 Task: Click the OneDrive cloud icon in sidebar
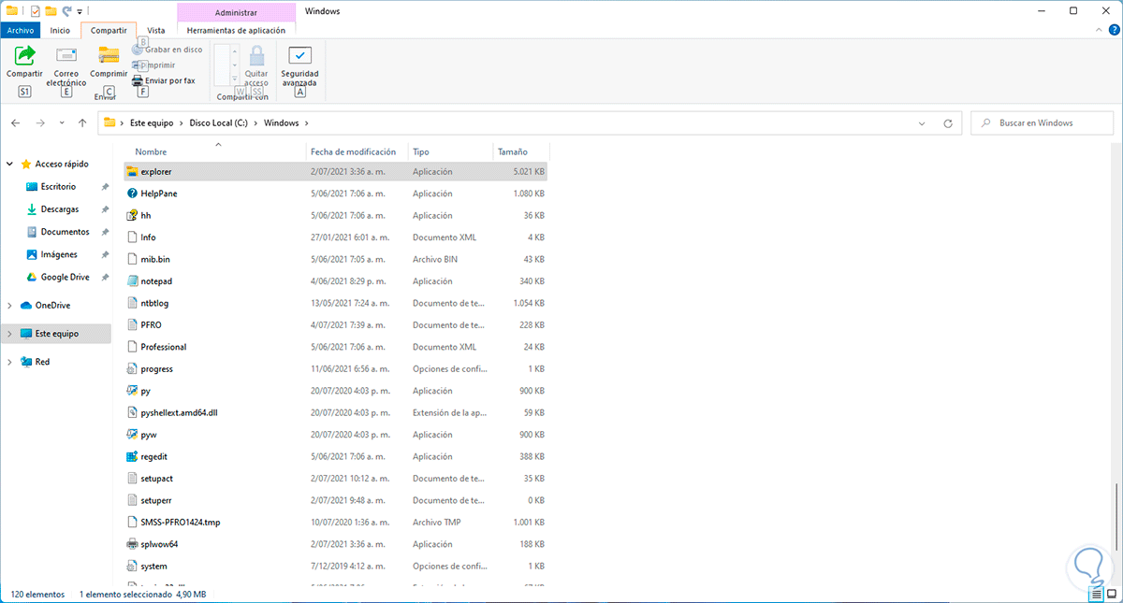coord(24,305)
